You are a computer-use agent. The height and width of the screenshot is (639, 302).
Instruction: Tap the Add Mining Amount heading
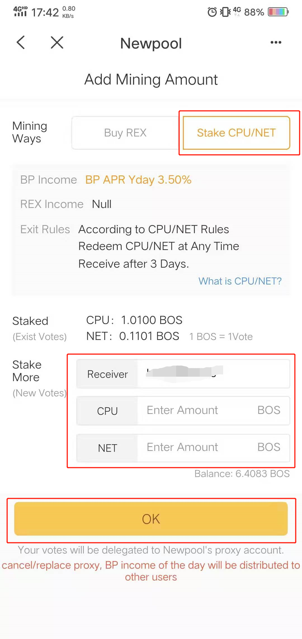[x=151, y=80]
